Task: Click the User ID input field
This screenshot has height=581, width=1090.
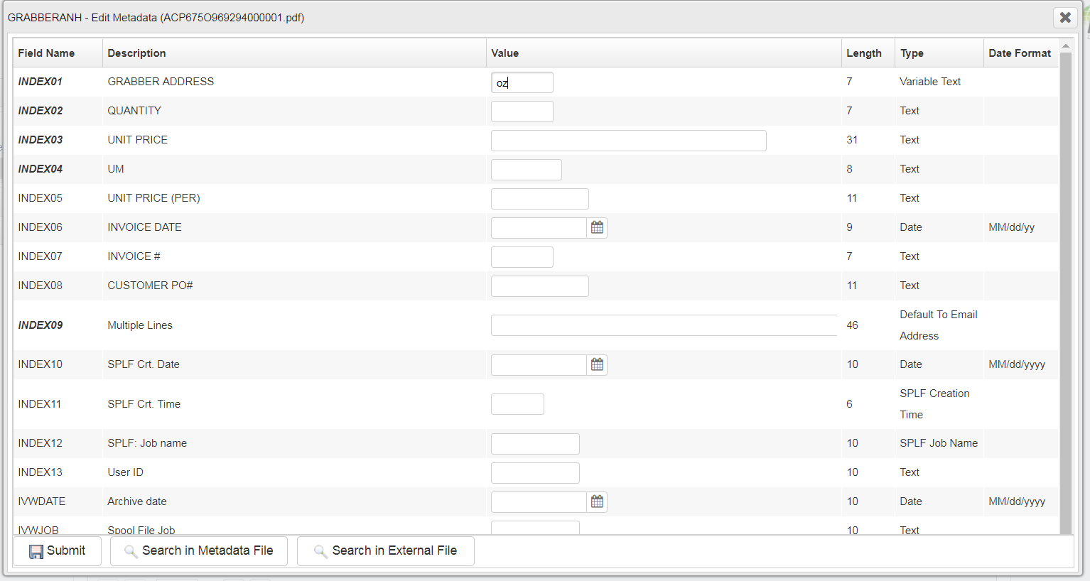Action: pyautogui.click(x=535, y=473)
